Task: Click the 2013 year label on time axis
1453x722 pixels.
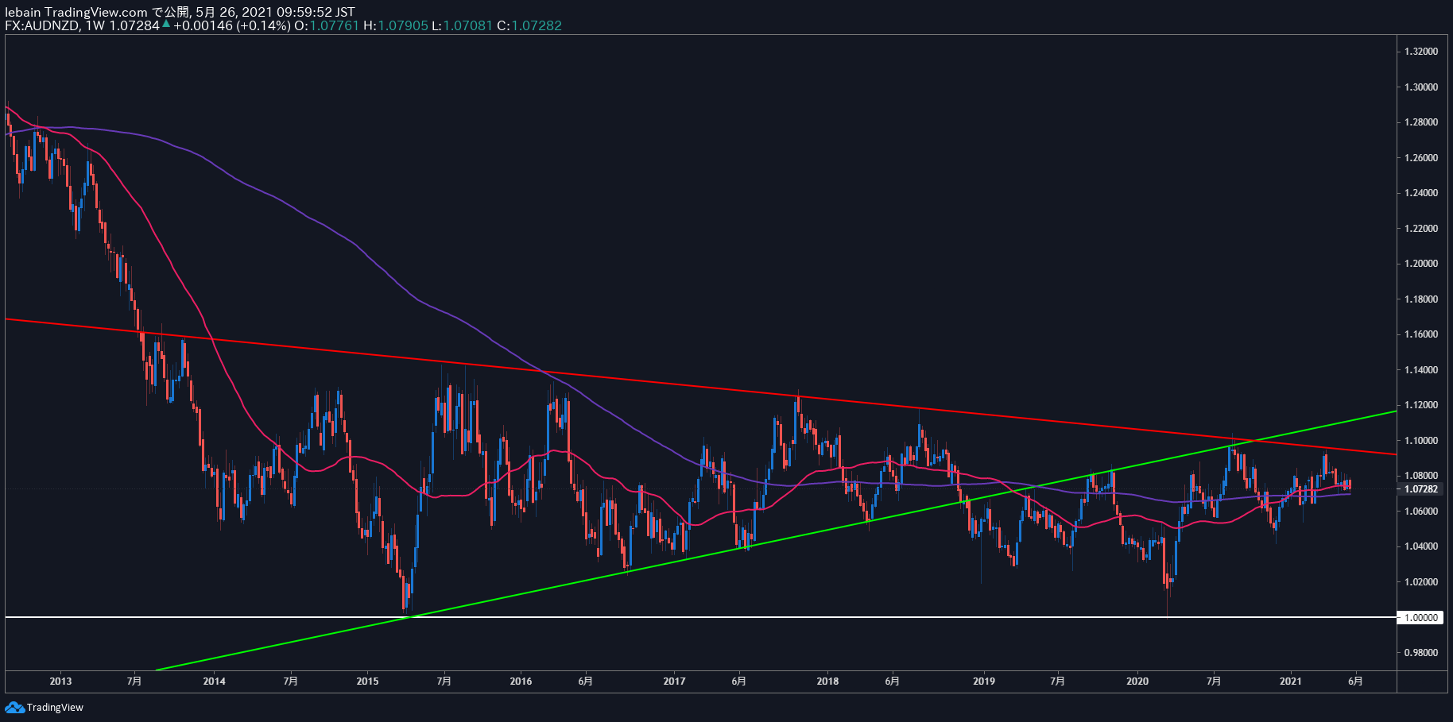Action: pyautogui.click(x=60, y=681)
